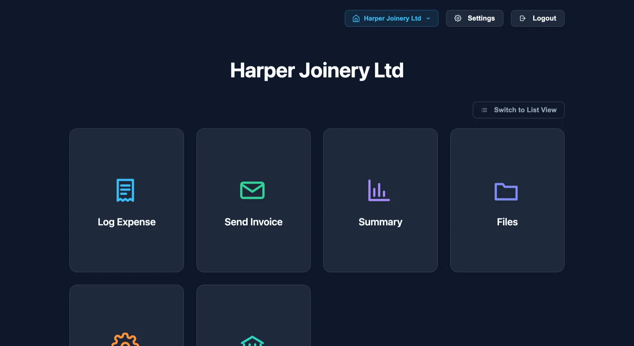This screenshot has height=346, width=634.
Task: Open the Summary card label
Action: click(380, 222)
